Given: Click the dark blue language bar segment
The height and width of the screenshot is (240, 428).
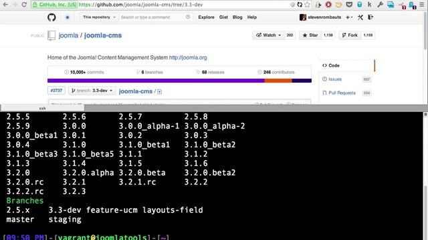Looking at the screenshot, I should 302,81.
